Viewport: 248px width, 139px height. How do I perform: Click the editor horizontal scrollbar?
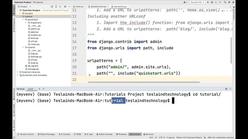(144, 82)
